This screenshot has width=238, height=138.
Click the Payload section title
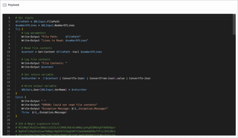click(x=14, y=5)
